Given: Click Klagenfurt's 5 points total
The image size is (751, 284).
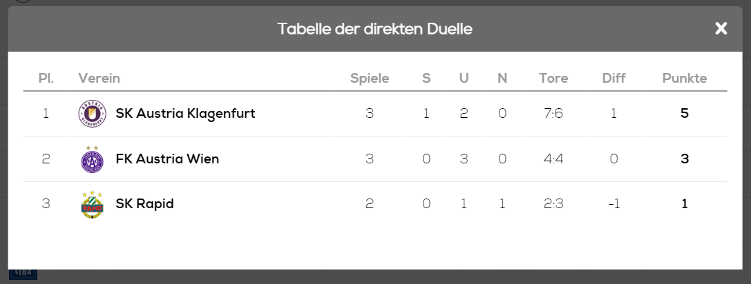Looking at the screenshot, I should coord(685,114).
